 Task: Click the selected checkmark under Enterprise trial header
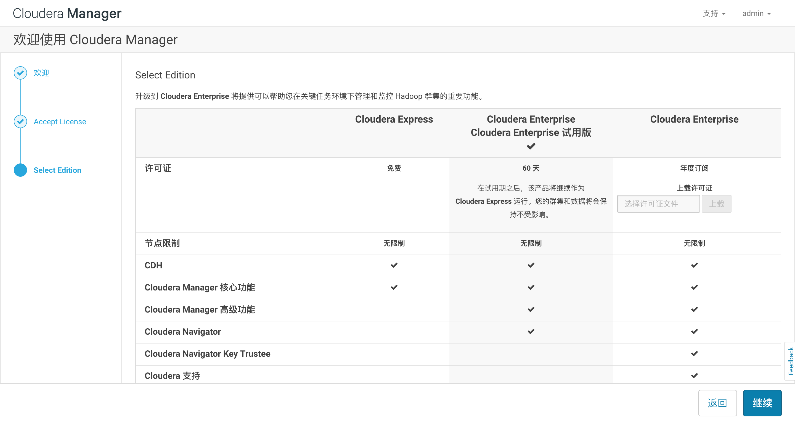point(531,146)
